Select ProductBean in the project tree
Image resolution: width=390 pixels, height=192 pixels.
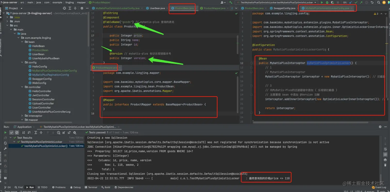pyautogui.click(x=40, y=50)
